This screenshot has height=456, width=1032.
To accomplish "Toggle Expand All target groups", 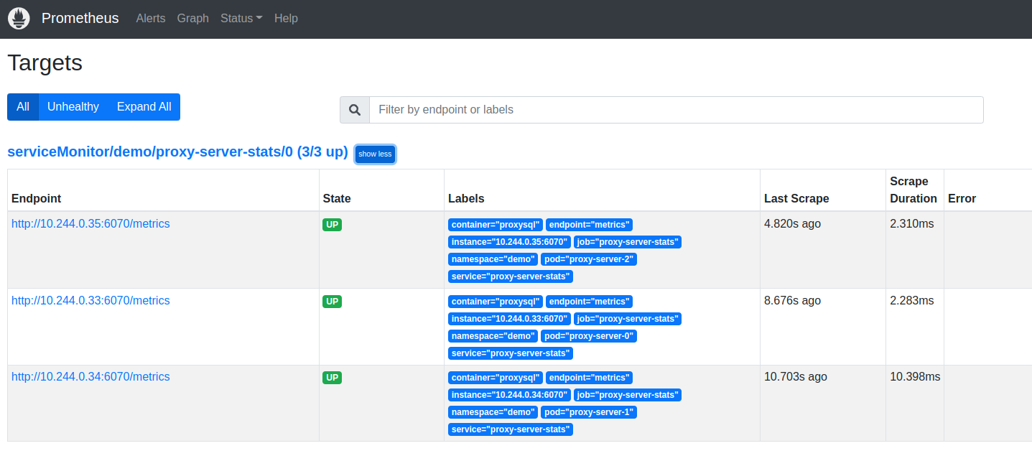I will point(144,107).
